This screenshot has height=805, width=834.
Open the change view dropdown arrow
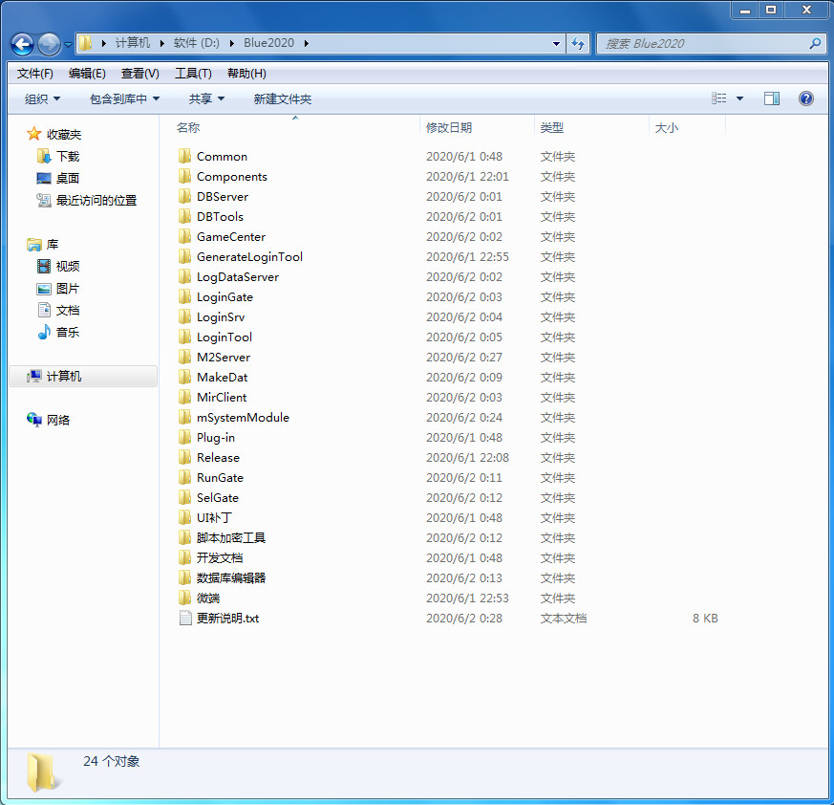click(739, 98)
